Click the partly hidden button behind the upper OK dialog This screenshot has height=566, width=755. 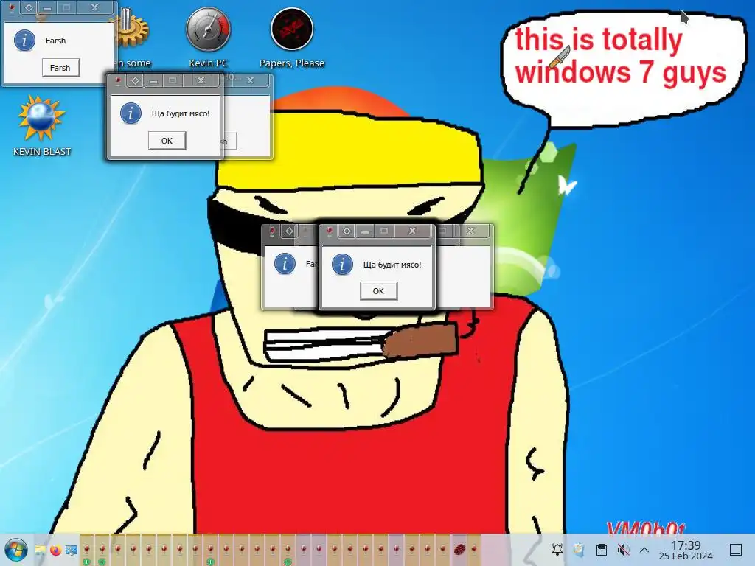pos(229,141)
